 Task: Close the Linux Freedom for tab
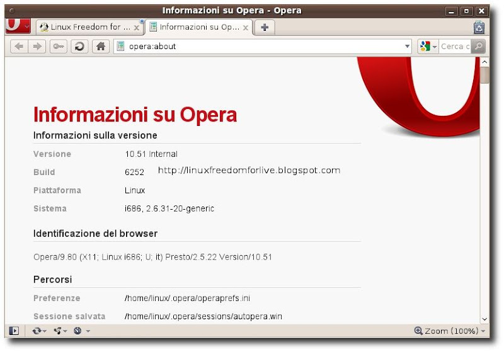coord(137,28)
